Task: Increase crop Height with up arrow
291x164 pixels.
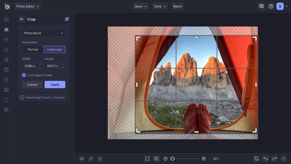Action: coord(63,64)
